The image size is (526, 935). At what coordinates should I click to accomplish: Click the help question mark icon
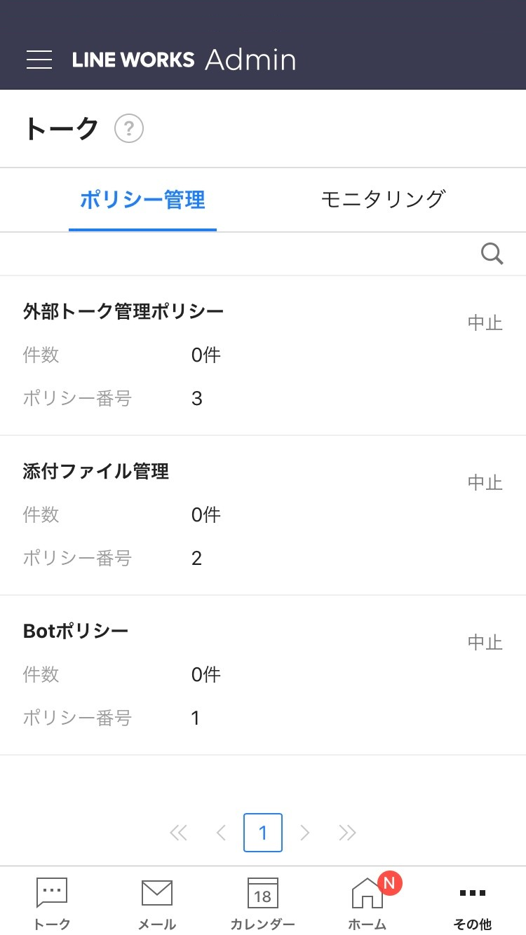click(x=129, y=129)
